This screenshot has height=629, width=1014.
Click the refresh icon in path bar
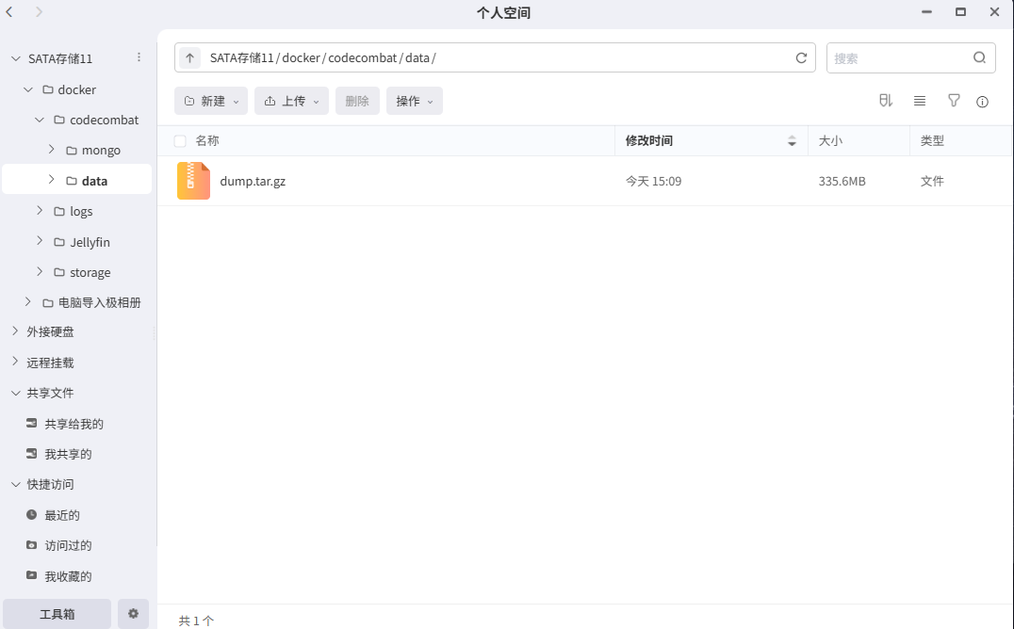click(801, 57)
